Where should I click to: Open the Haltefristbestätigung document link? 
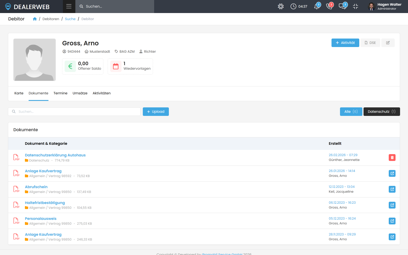(x=45, y=203)
